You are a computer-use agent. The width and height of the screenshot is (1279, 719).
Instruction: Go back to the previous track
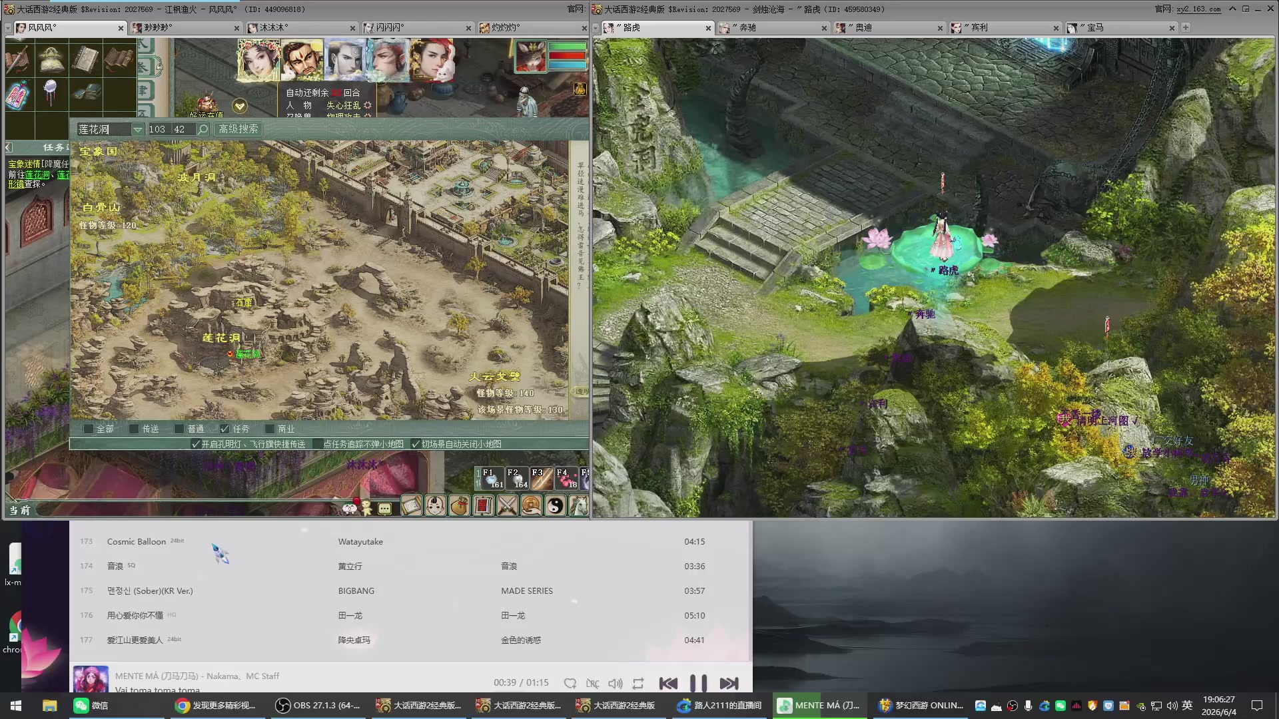point(668,683)
